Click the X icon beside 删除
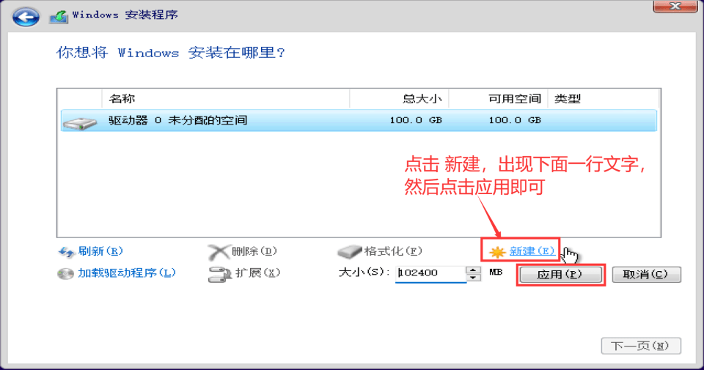This screenshot has height=370, width=704. click(x=219, y=253)
